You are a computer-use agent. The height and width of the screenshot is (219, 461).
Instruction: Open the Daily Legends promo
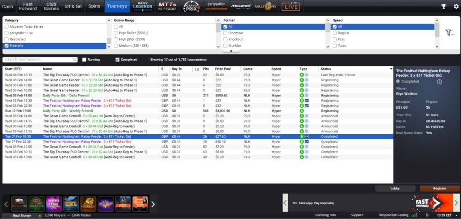point(143,6)
